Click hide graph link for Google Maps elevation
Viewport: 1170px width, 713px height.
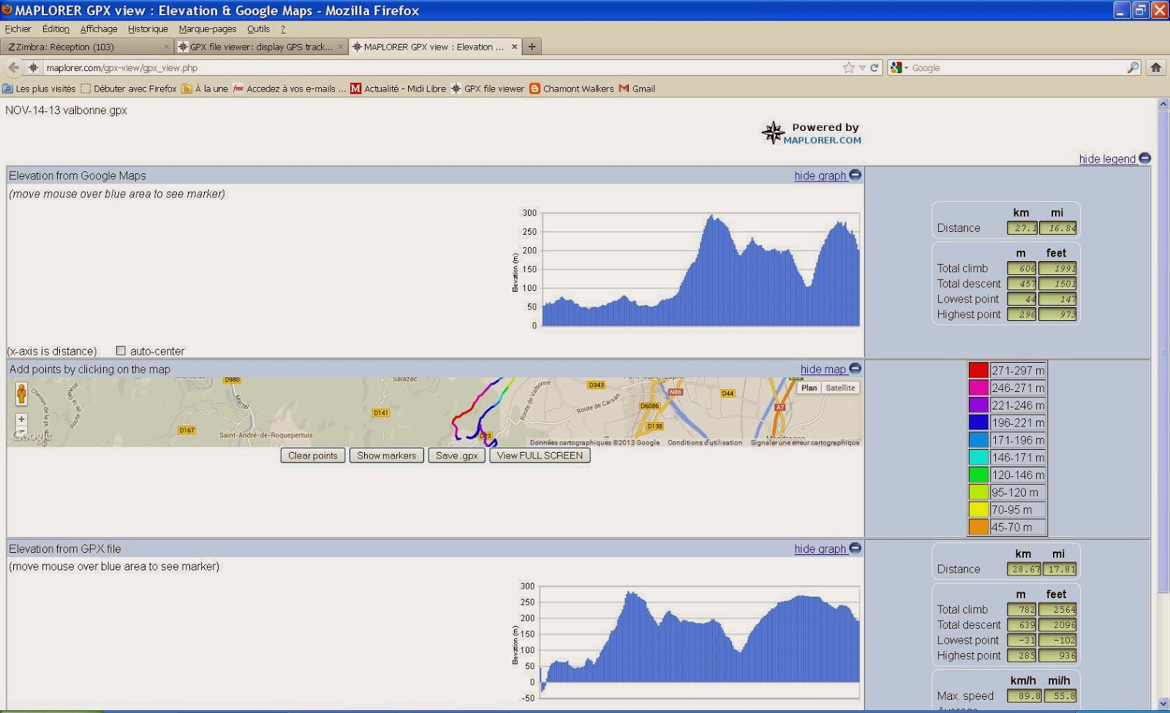pos(820,176)
